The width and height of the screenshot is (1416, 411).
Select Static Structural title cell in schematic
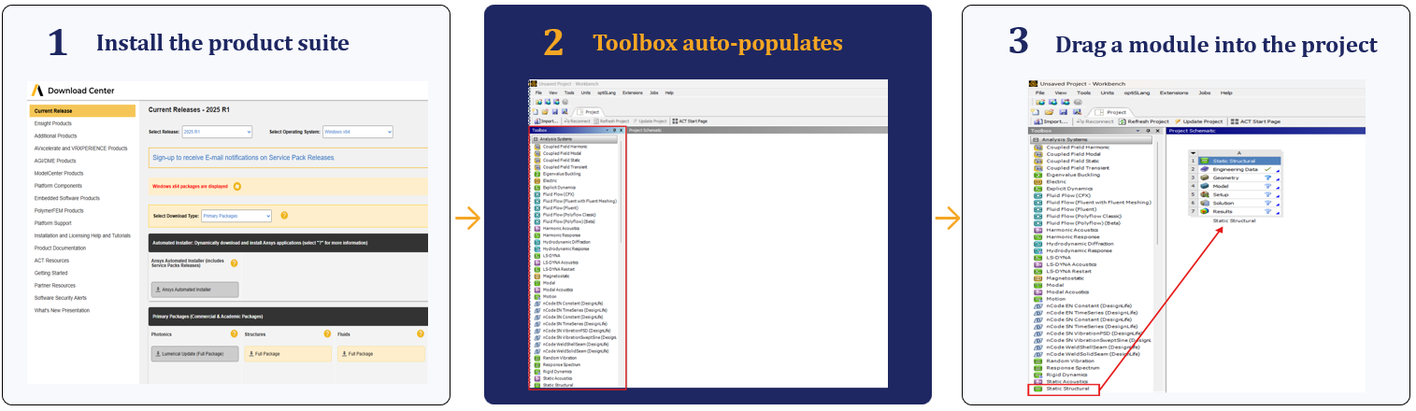pos(1239,161)
